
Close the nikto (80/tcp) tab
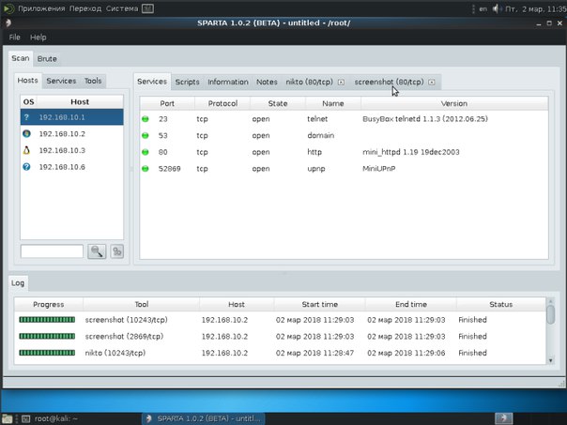[341, 83]
